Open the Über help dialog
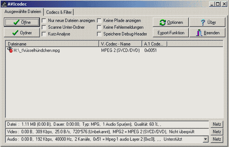 [207, 23]
